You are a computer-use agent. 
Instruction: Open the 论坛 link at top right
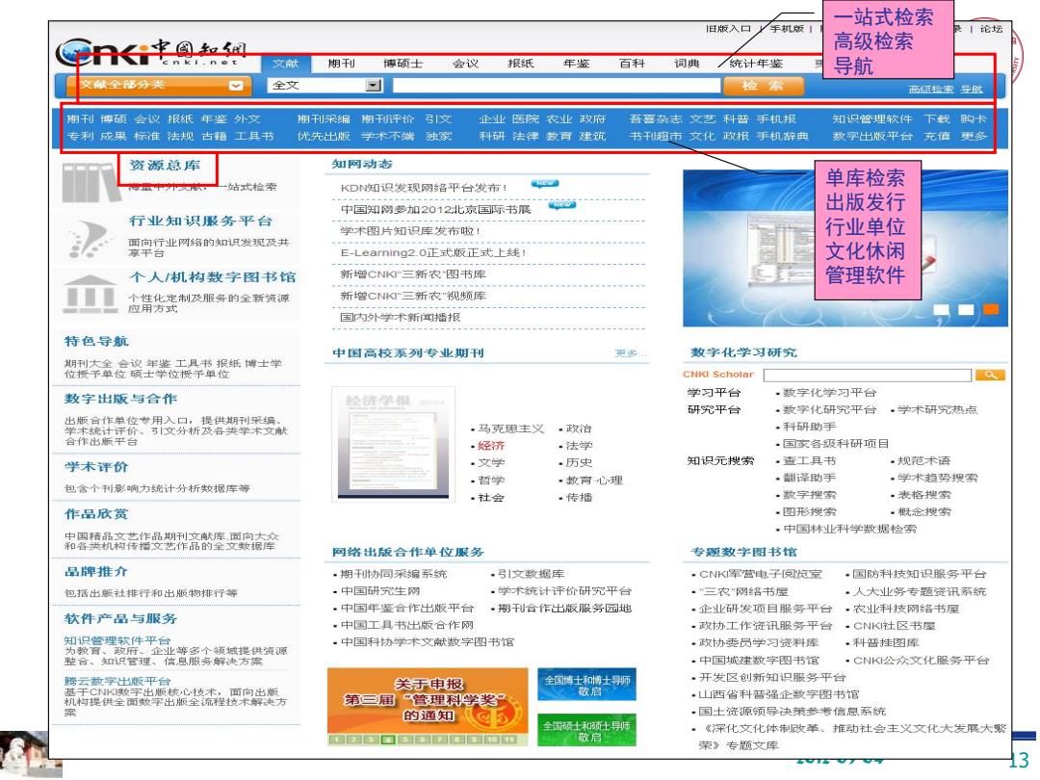pyautogui.click(x=991, y=29)
